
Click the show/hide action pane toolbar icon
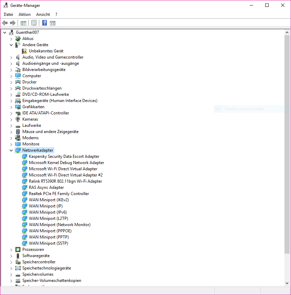point(53,23)
